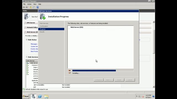
Task: Collapse the Role Services group
Action: [x=27, y=57]
